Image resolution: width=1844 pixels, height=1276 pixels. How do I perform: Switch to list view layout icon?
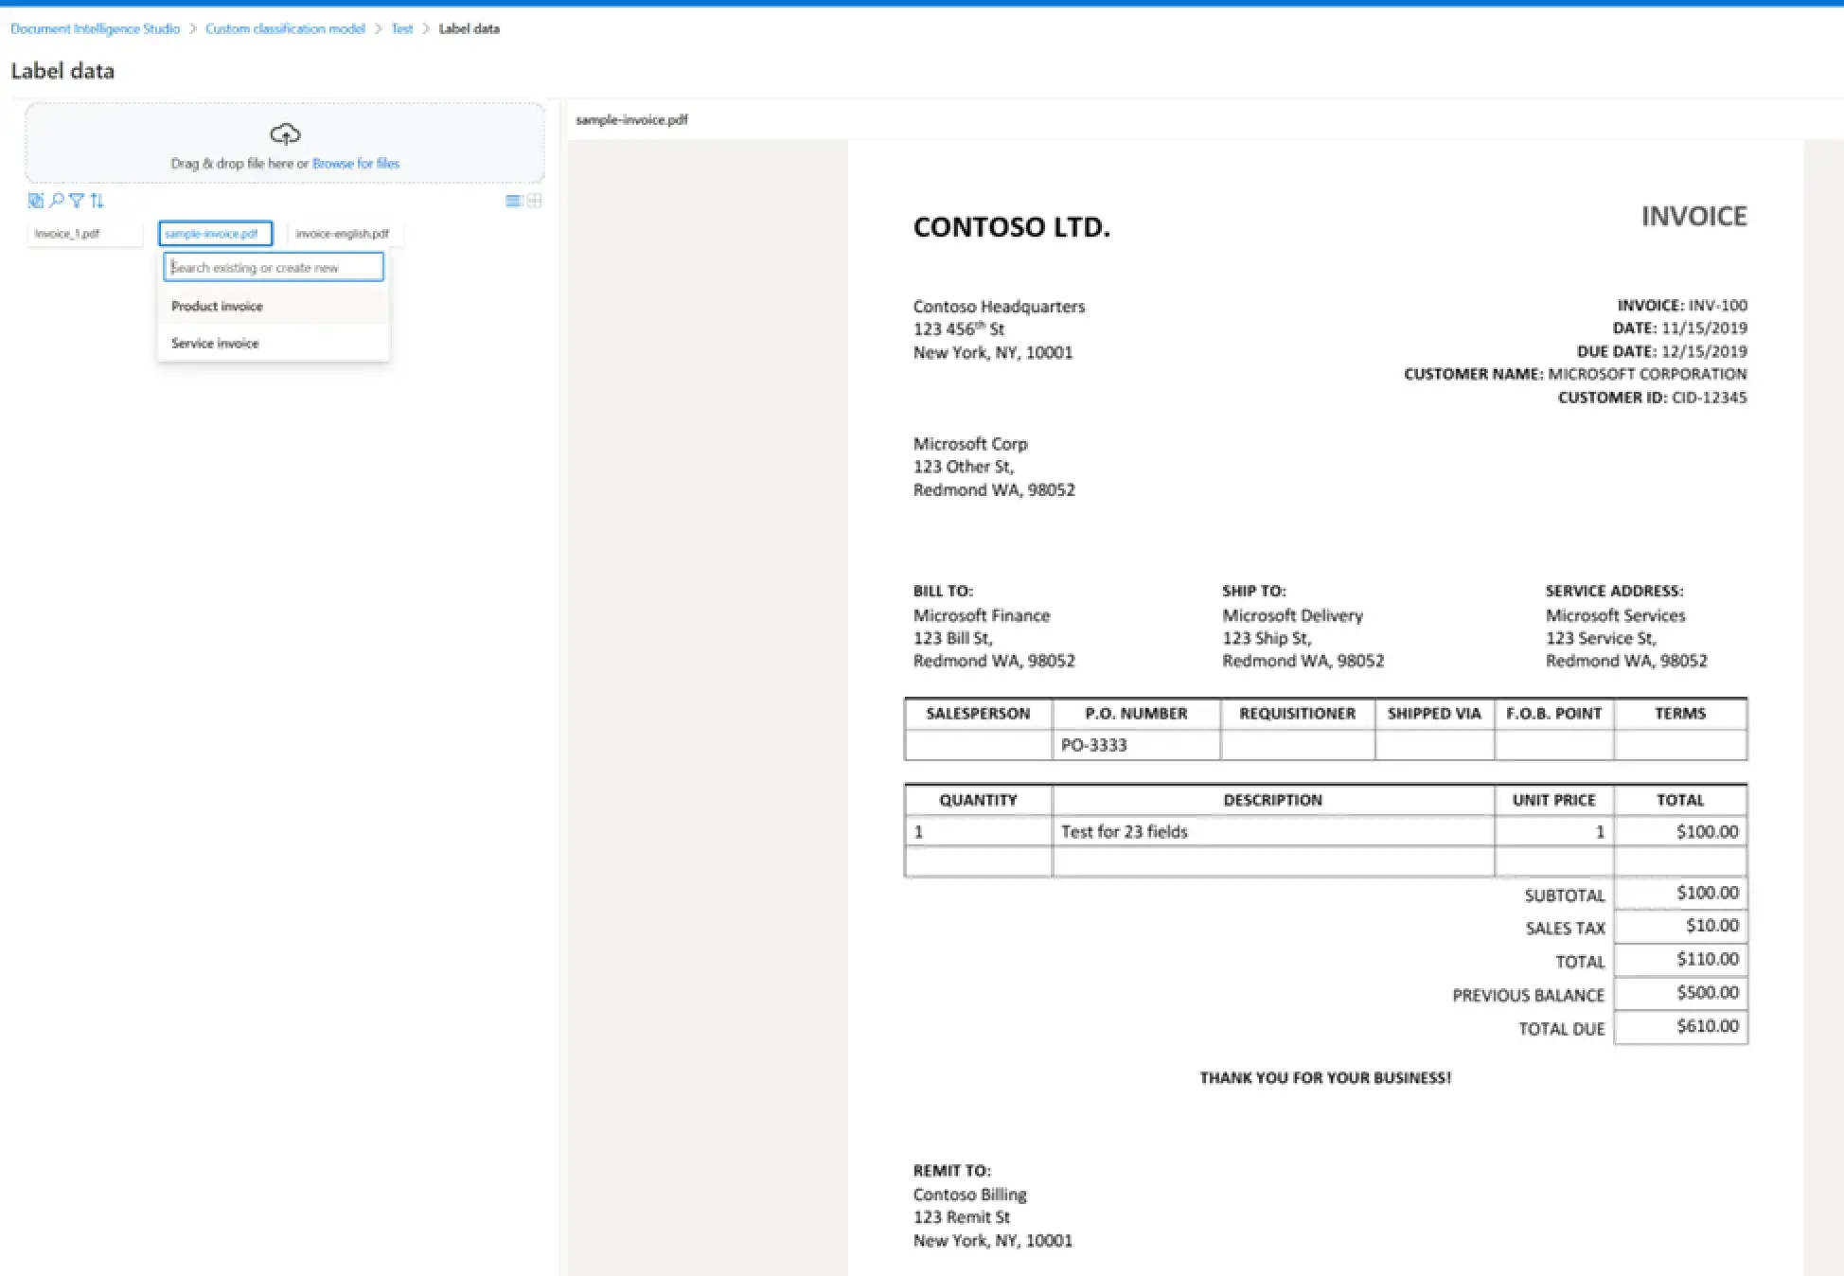[513, 200]
